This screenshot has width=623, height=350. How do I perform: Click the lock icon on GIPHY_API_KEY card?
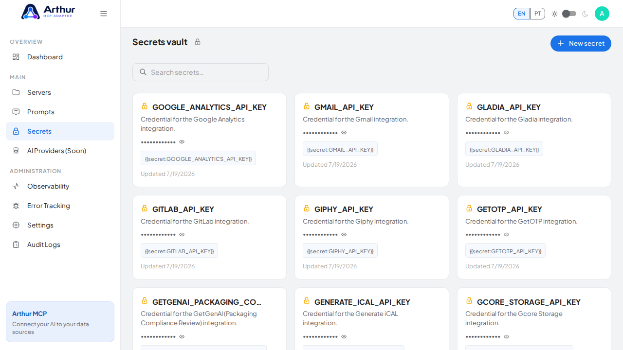point(307,208)
